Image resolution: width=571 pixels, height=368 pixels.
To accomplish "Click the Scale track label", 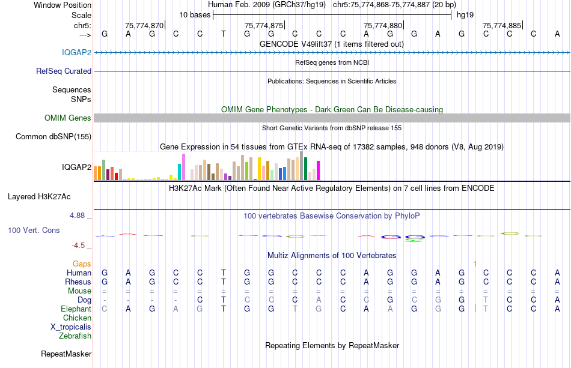I will (81, 15).
